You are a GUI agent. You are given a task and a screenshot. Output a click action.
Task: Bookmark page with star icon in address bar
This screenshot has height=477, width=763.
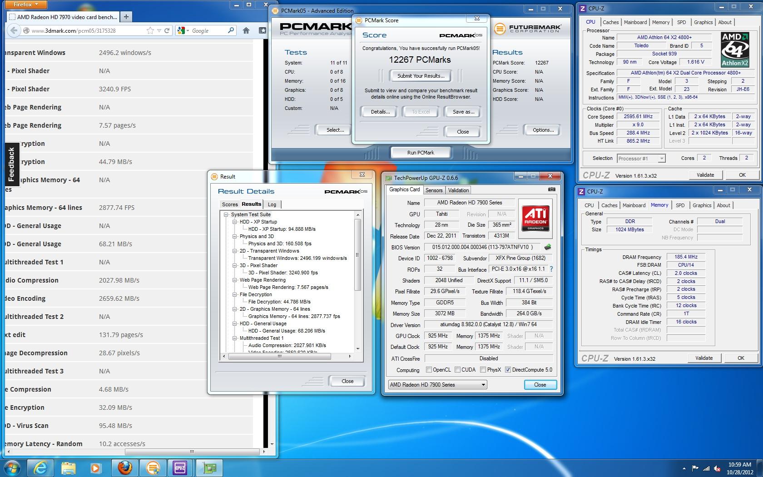point(150,30)
